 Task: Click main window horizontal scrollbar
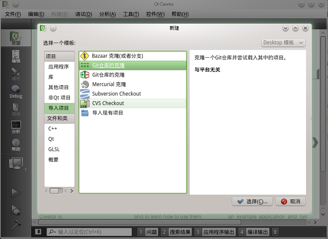[x=139, y=222]
